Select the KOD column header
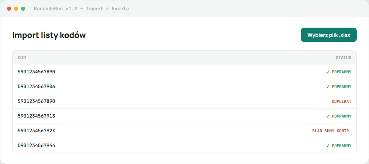The height and width of the screenshot is (164, 369). pyautogui.click(x=22, y=57)
